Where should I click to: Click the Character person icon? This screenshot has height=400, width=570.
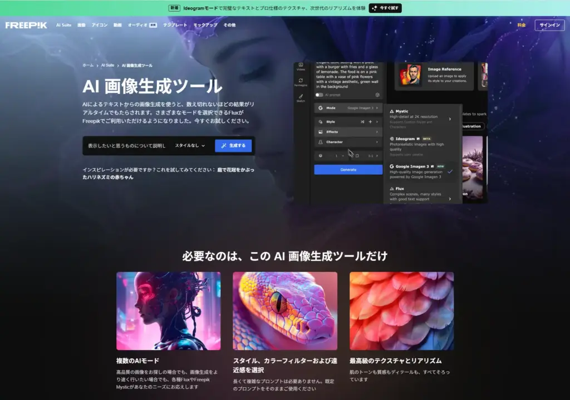click(320, 142)
